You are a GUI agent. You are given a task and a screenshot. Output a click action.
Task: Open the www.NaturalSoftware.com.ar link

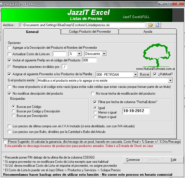(x=155, y=69)
